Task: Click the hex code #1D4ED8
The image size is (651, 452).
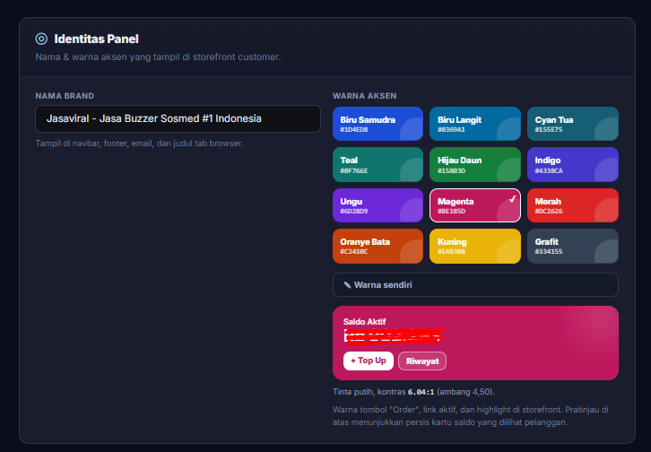Action: point(353,129)
